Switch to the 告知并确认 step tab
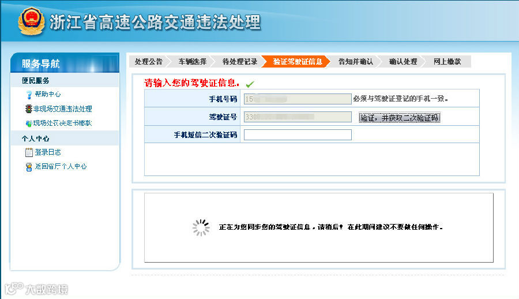 tap(355, 62)
